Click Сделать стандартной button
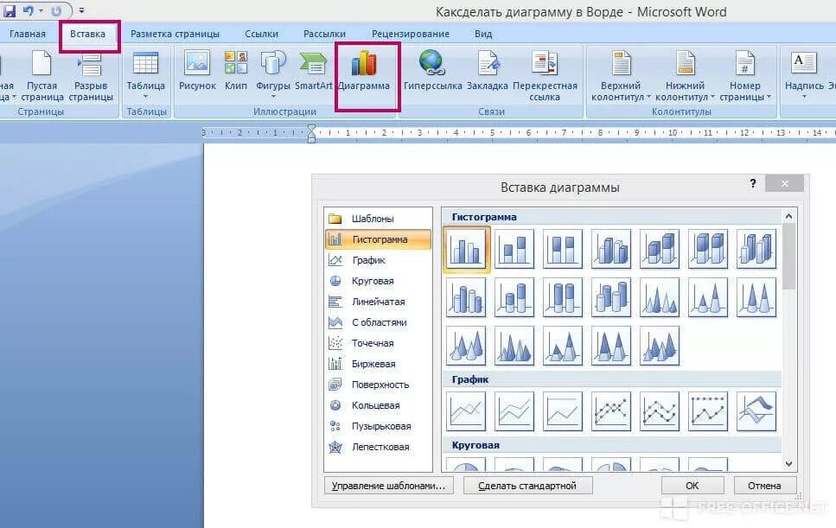 [x=528, y=486]
